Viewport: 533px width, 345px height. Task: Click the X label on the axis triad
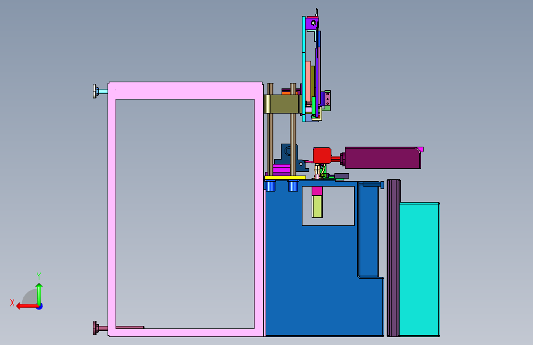coord(12,303)
